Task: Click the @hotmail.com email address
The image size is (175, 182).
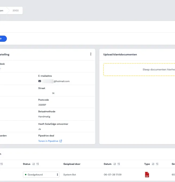Action: 61,81
